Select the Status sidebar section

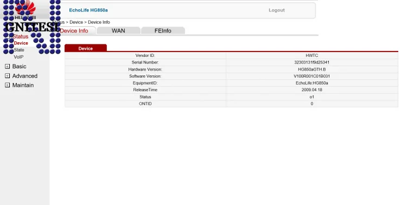(20, 36)
